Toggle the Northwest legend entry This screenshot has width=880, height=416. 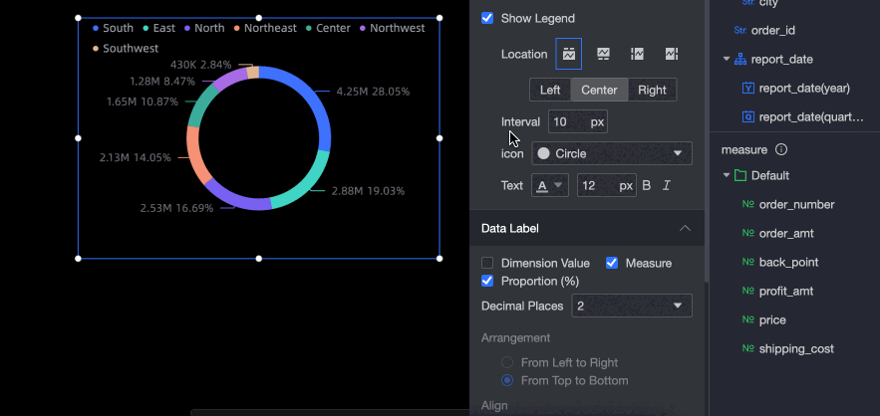point(393,28)
